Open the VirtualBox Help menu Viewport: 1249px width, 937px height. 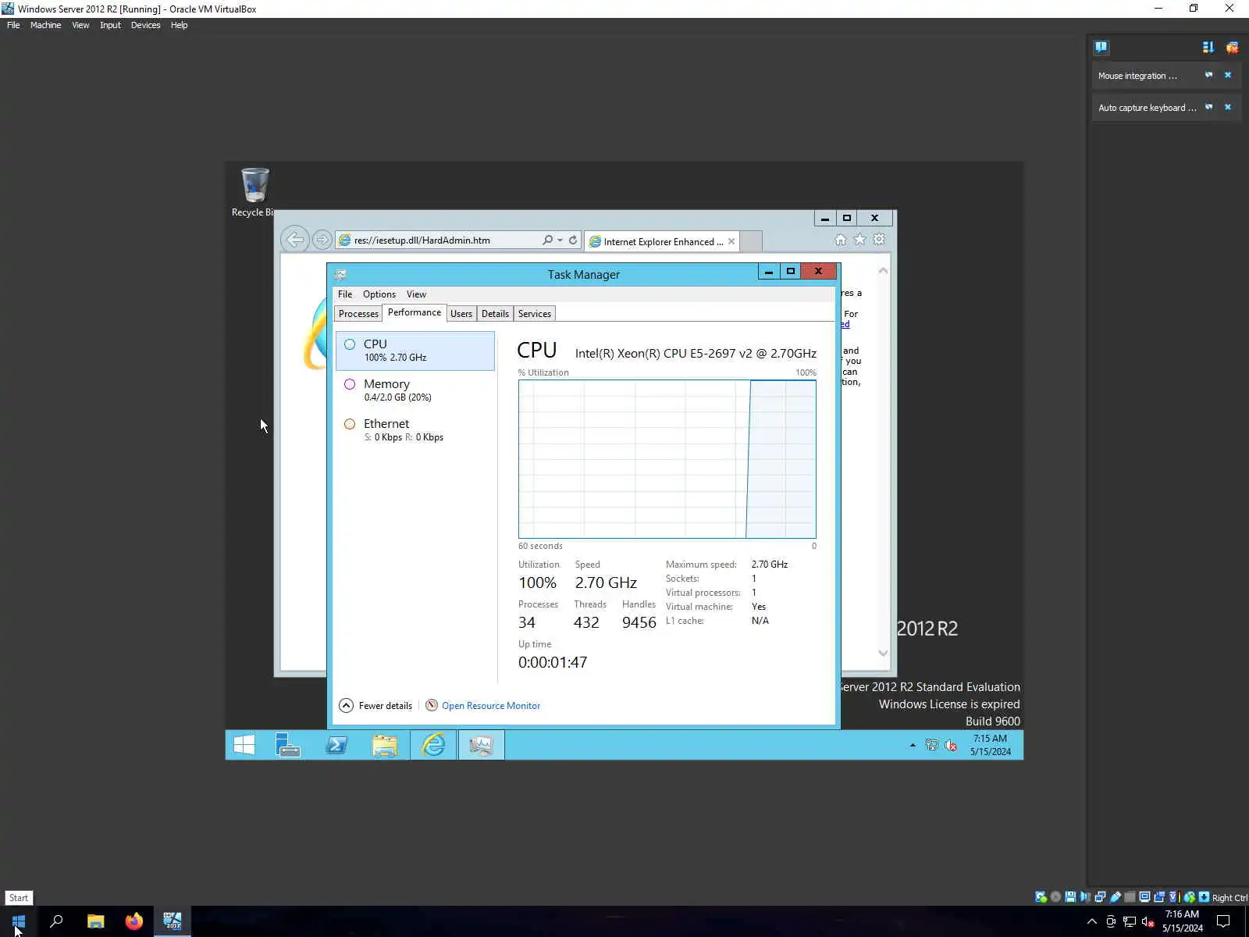[179, 25]
